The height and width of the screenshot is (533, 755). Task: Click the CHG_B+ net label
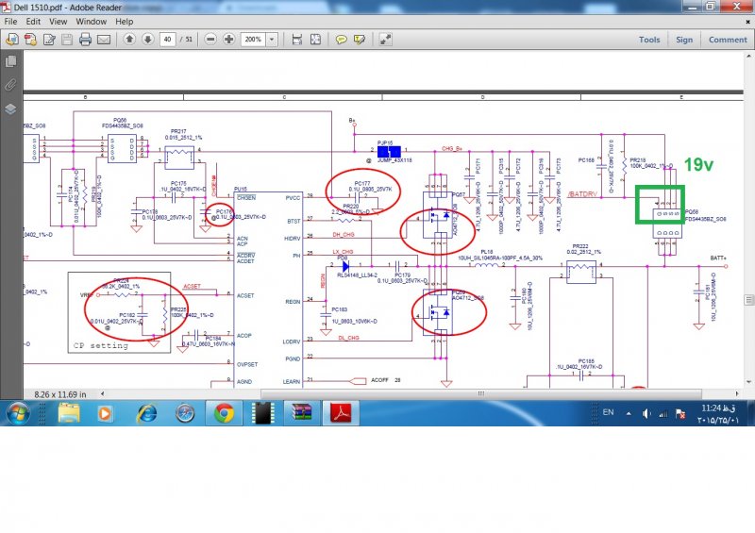[452, 149]
